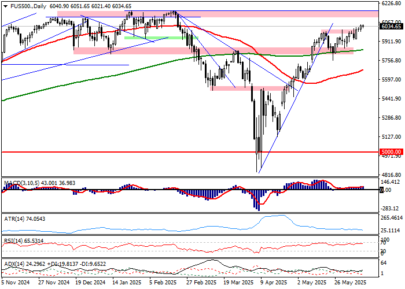Select the -DI:9.6522 value in ADX label

[92, 264]
